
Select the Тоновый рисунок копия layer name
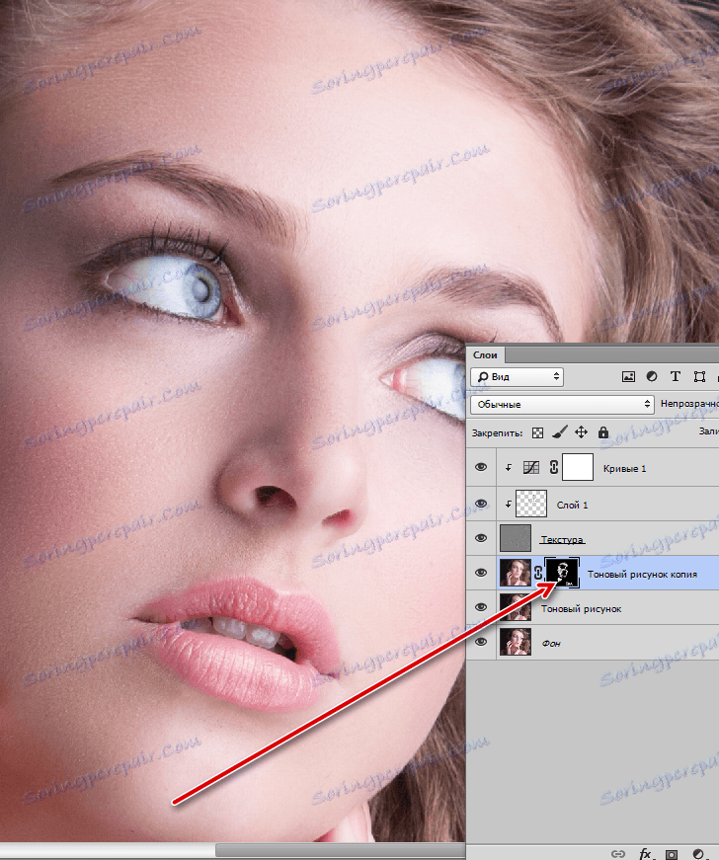642,575
